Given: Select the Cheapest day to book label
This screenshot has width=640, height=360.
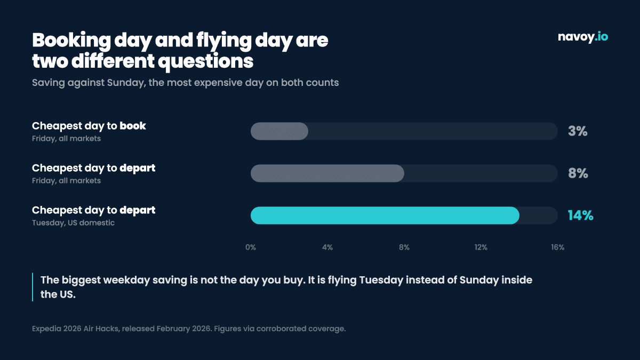Looking at the screenshot, I should coord(89,126).
